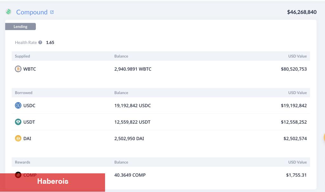Click the COMP reward token icon
This screenshot has height=192, width=325.
(x=18, y=175)
